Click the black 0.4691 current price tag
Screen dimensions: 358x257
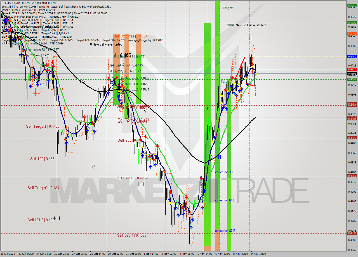click(352, 74)
